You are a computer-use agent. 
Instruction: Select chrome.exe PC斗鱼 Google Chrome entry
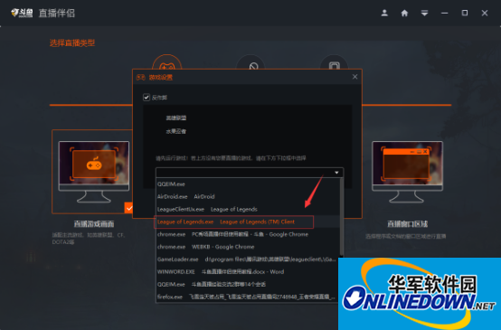coord(248,234)
